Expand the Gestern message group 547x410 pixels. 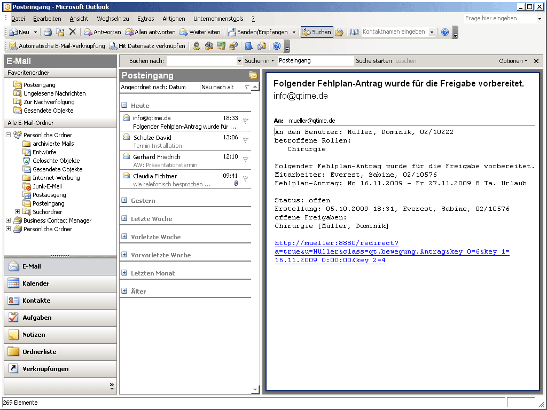(124, 201)
